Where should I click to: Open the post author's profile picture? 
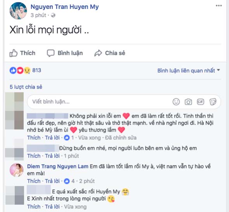point(18,10)
